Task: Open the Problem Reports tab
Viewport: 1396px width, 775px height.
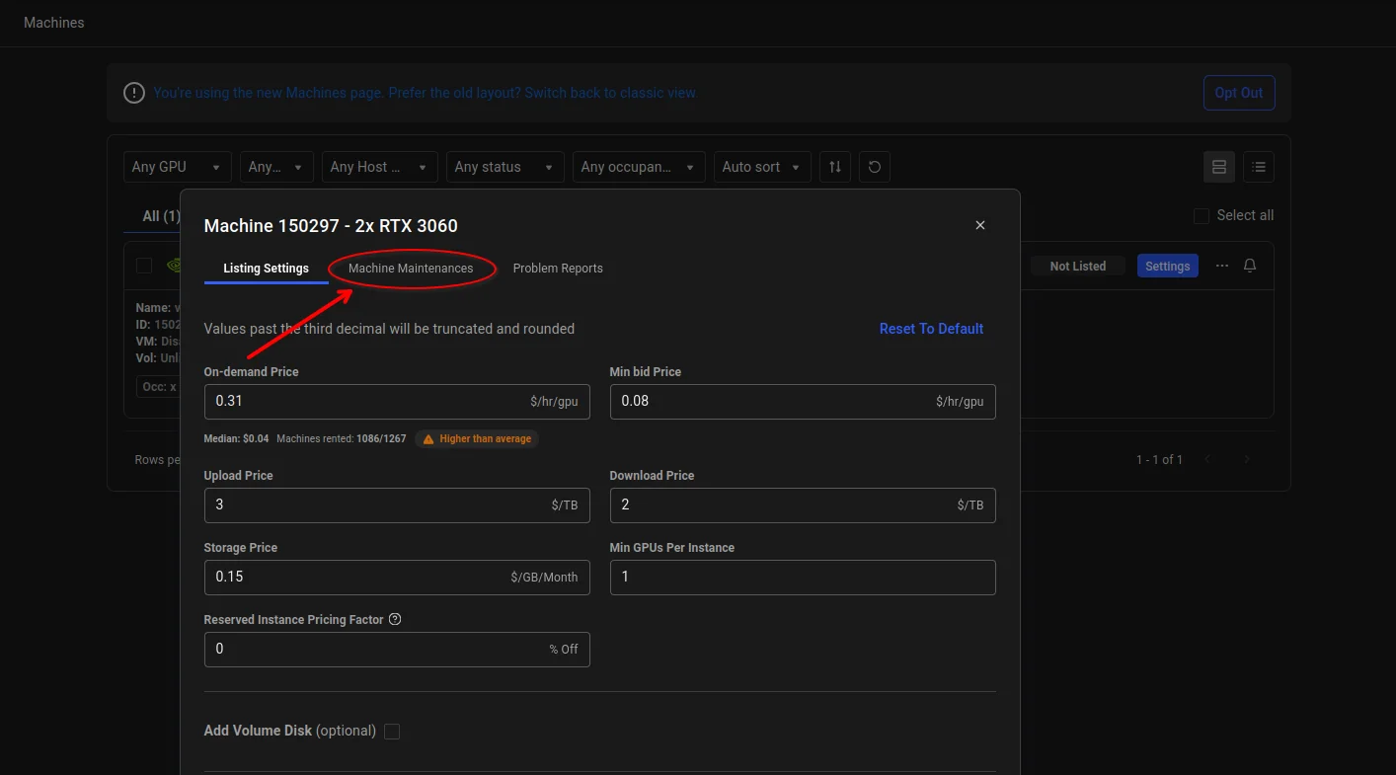Action: point(558,269)
